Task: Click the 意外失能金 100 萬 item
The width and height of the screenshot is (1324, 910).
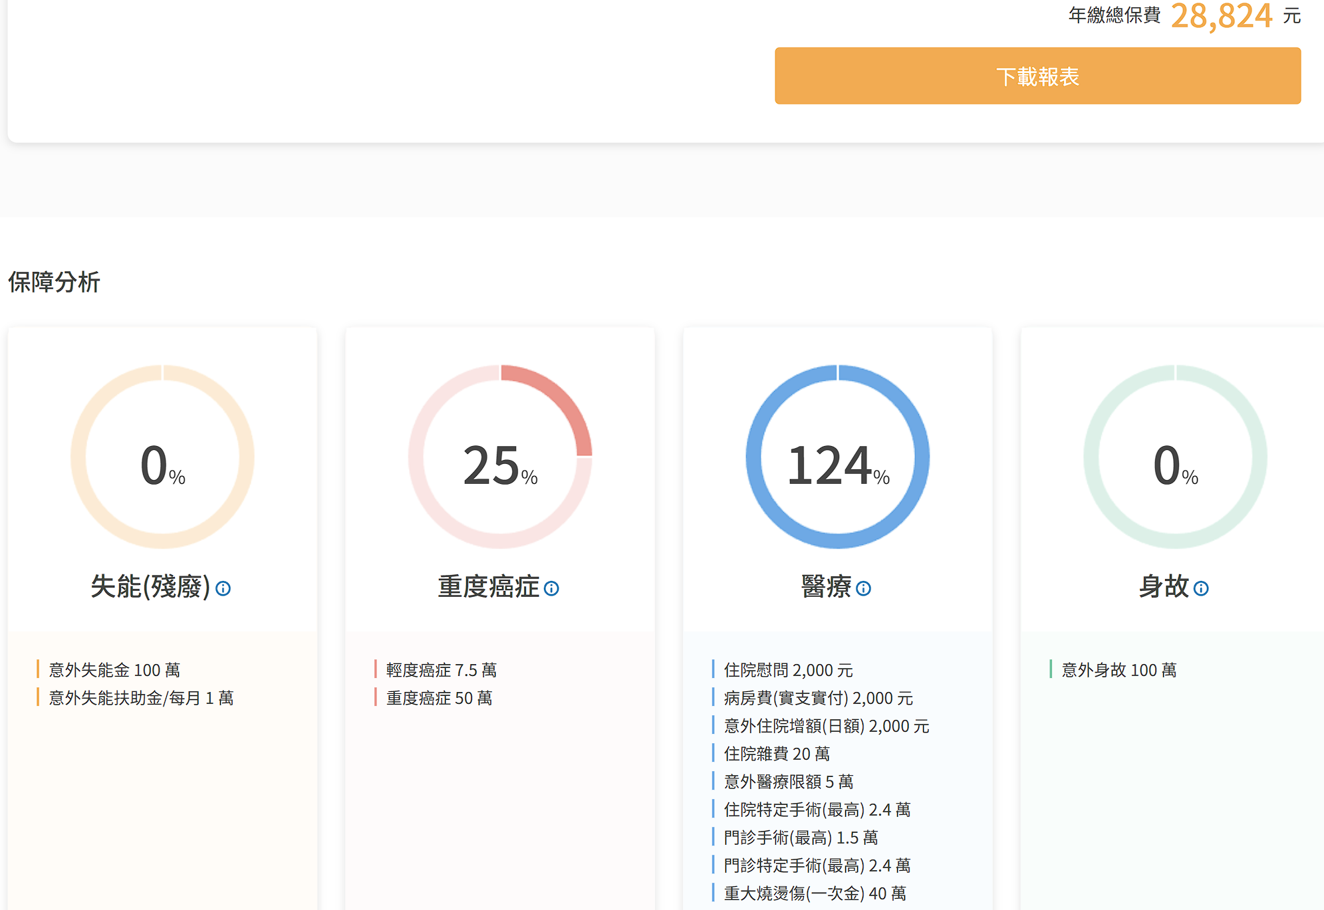Action: (x=114, y=670)
